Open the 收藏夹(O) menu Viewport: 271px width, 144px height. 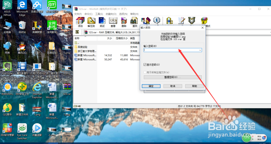click(111, 14)
